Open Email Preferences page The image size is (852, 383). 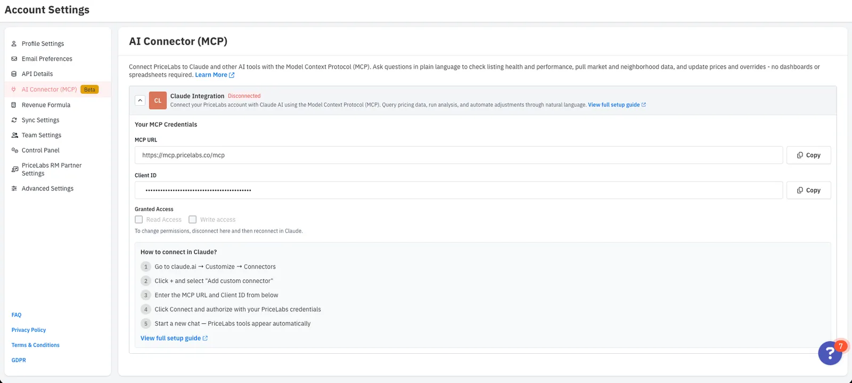pyautogui.click(x=47, y=59)
